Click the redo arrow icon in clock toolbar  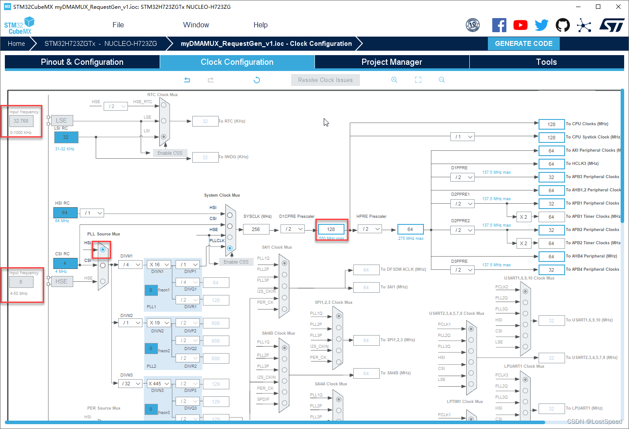coord(211,80)
